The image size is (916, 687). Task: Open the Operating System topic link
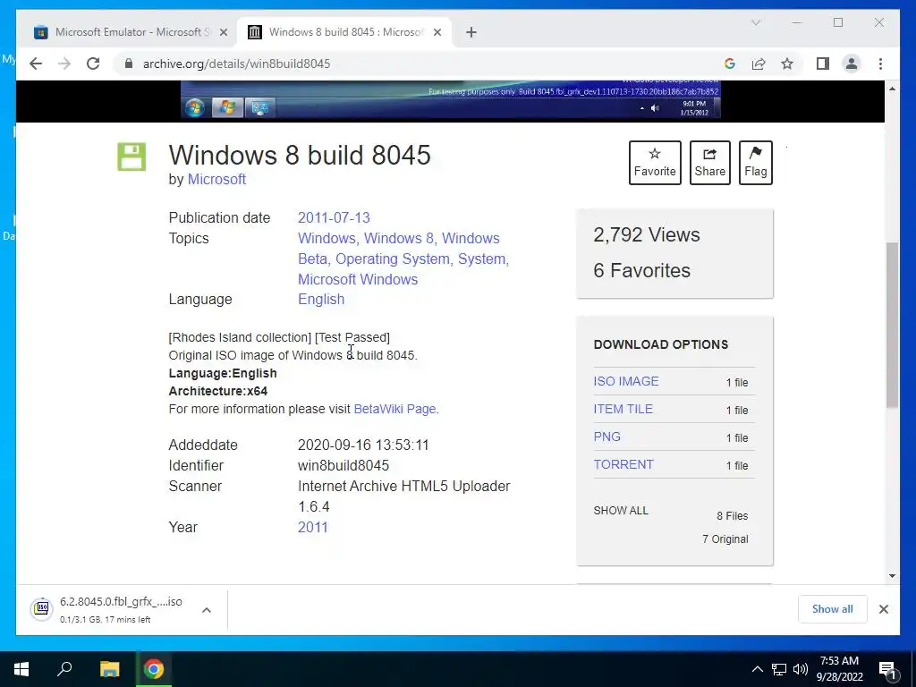pos(394,259)
